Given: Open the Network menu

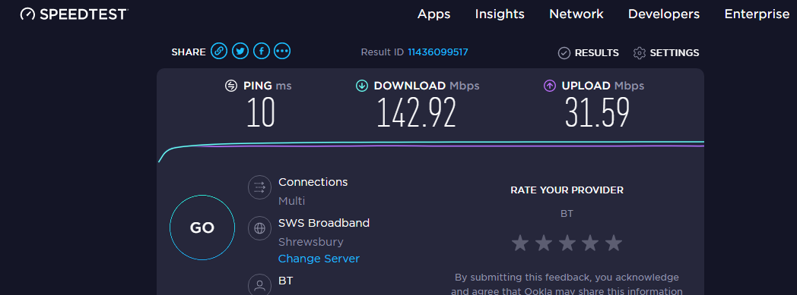Looking at the screenshot, I should pos(576,14).
